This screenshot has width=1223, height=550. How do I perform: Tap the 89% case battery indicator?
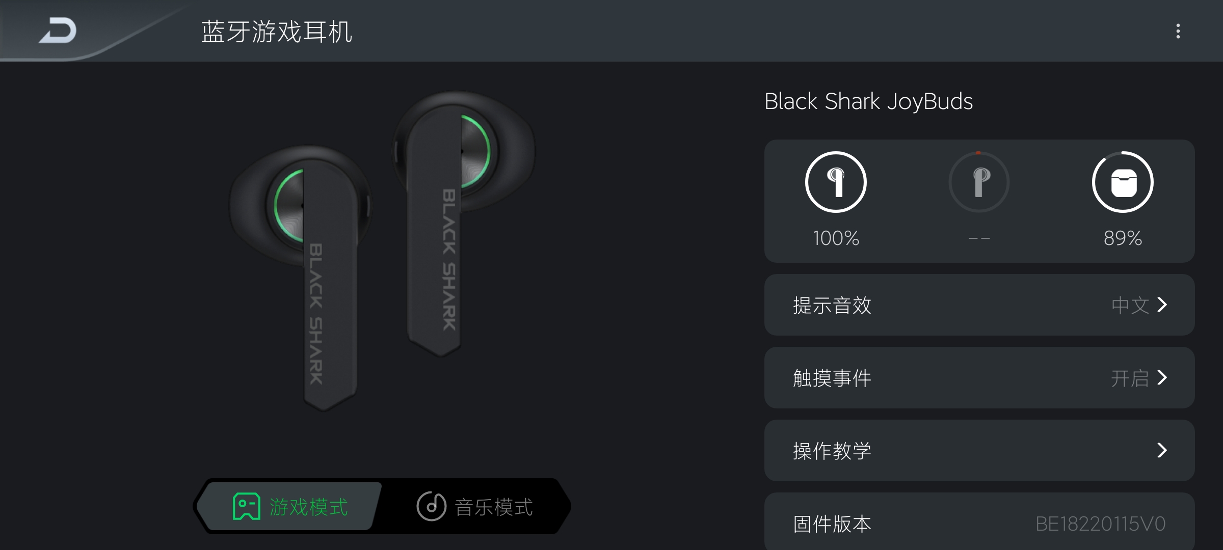coord(1123,238)
